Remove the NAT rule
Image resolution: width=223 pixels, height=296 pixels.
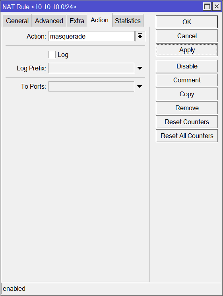pos(187,108)
